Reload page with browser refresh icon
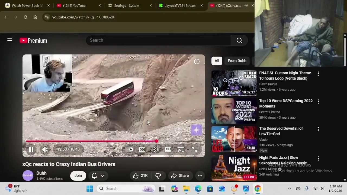Viewport: 347px width, 195px height. pos(25,17)
